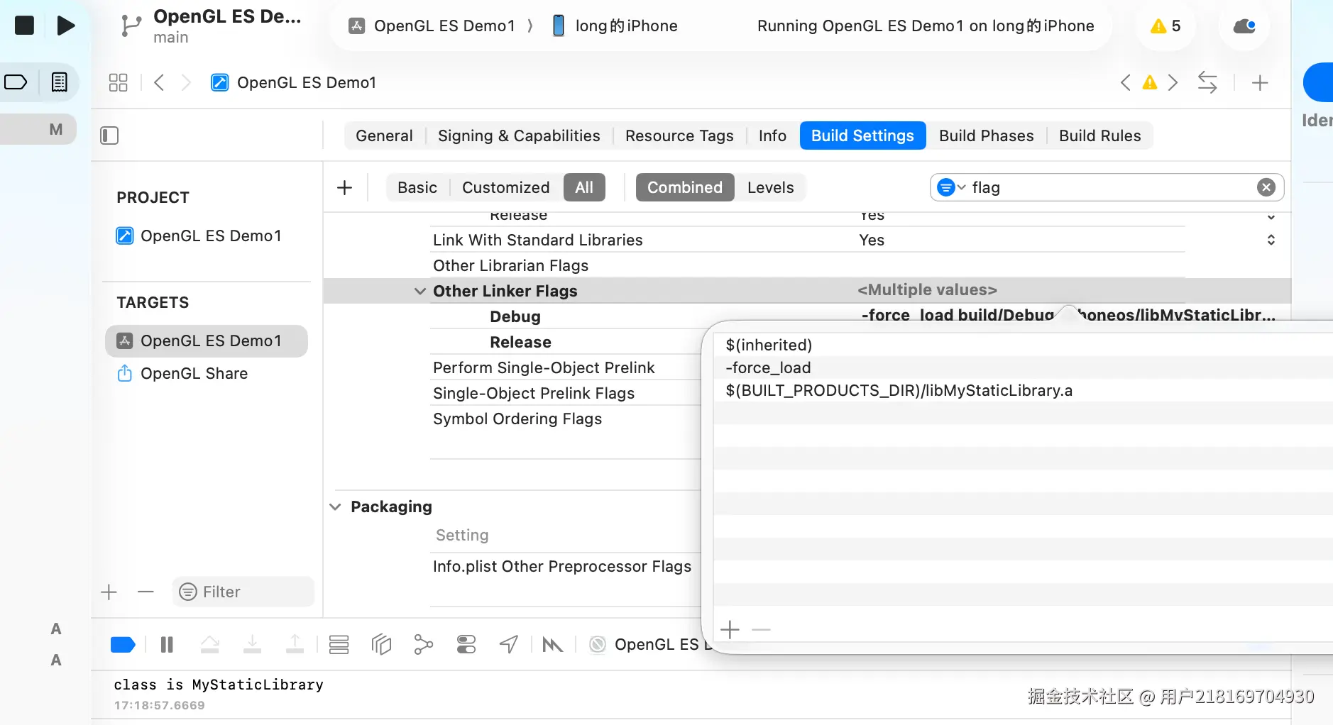Viewport: 1333px width, 725px height.
Task: Toggle breakpoints activation in debug bar
Action: [123, 644]
